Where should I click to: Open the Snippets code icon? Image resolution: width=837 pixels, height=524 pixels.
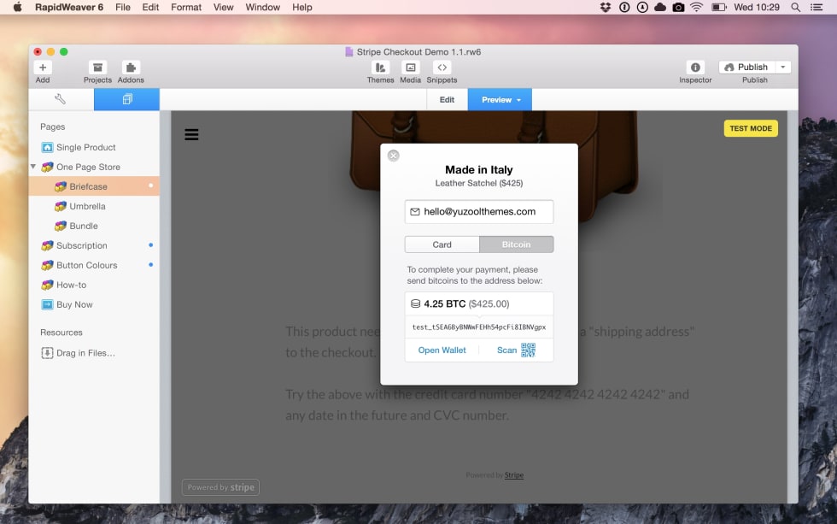tap(442, 68)
